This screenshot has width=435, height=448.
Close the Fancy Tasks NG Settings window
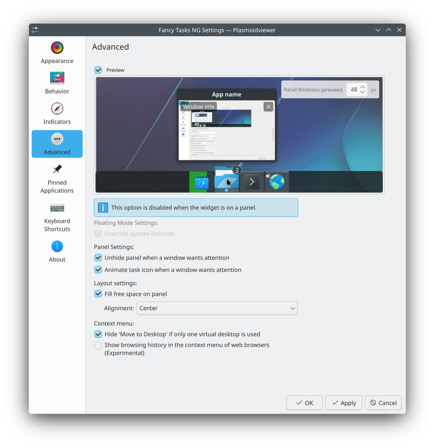(399, 30)
